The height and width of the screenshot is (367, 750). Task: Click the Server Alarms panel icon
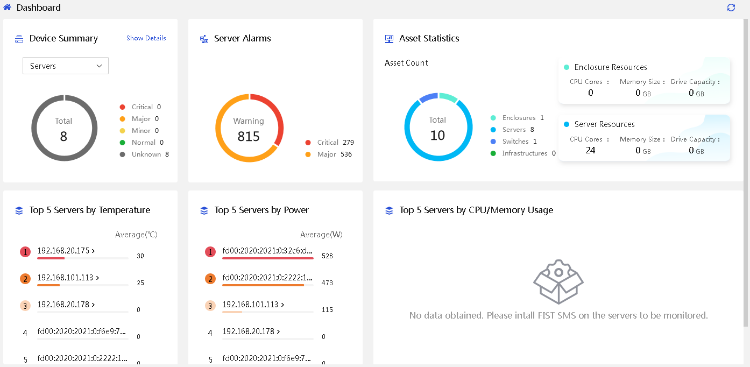click(x=204, y=39)
